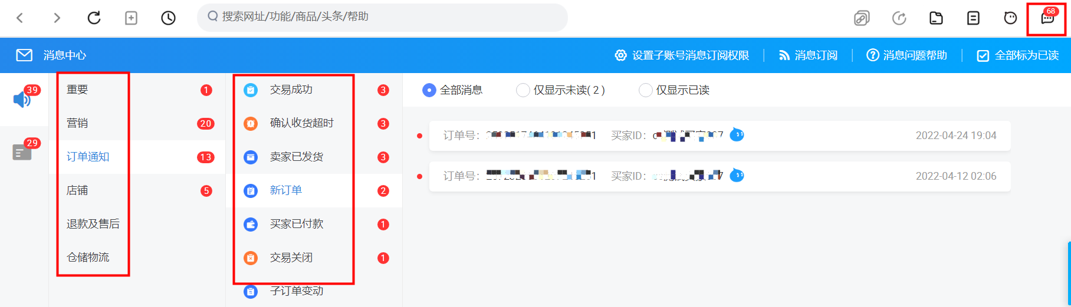Screen dimensions: 1071x307
Task: Open 设置子账号消息订阅权限 settings
Action: (x=682, y=55)
